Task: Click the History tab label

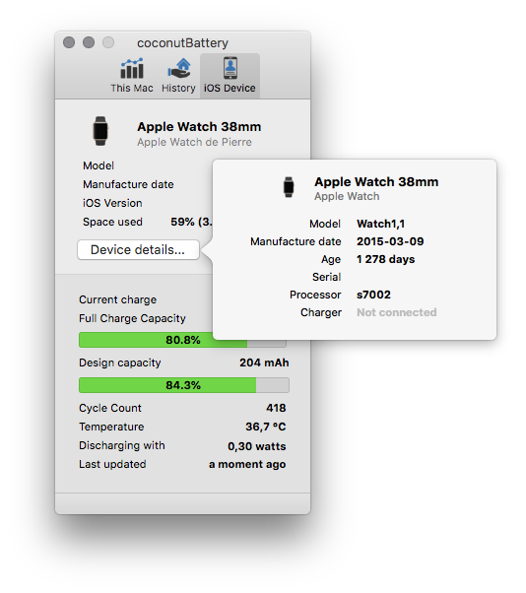Action: click(x=178, y=88)
